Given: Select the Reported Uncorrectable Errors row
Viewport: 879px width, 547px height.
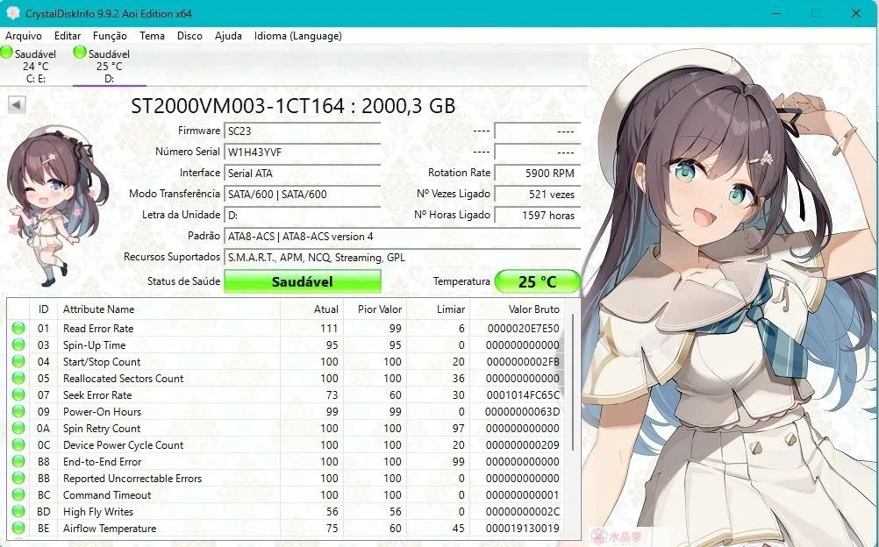Looking at the screenshot, I should click(x=286, y=478).
